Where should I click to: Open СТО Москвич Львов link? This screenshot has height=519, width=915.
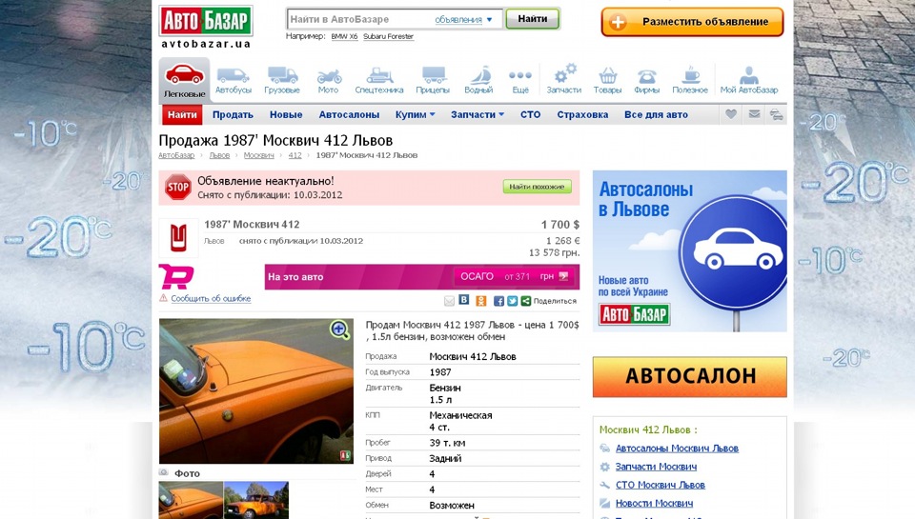(660, 485)
